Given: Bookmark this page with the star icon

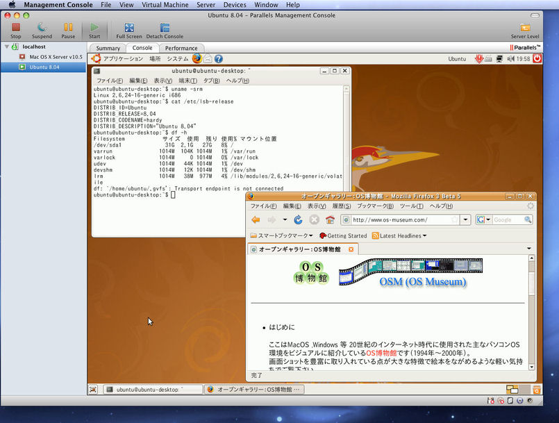Looking at the screenshot, I should (455, 219).
